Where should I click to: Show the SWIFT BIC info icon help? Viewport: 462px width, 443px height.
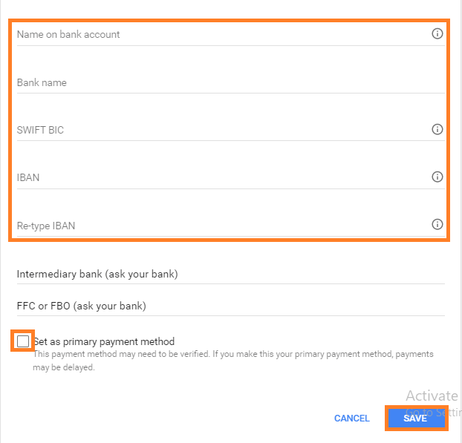pyautogui.click(x=437, y=129)
